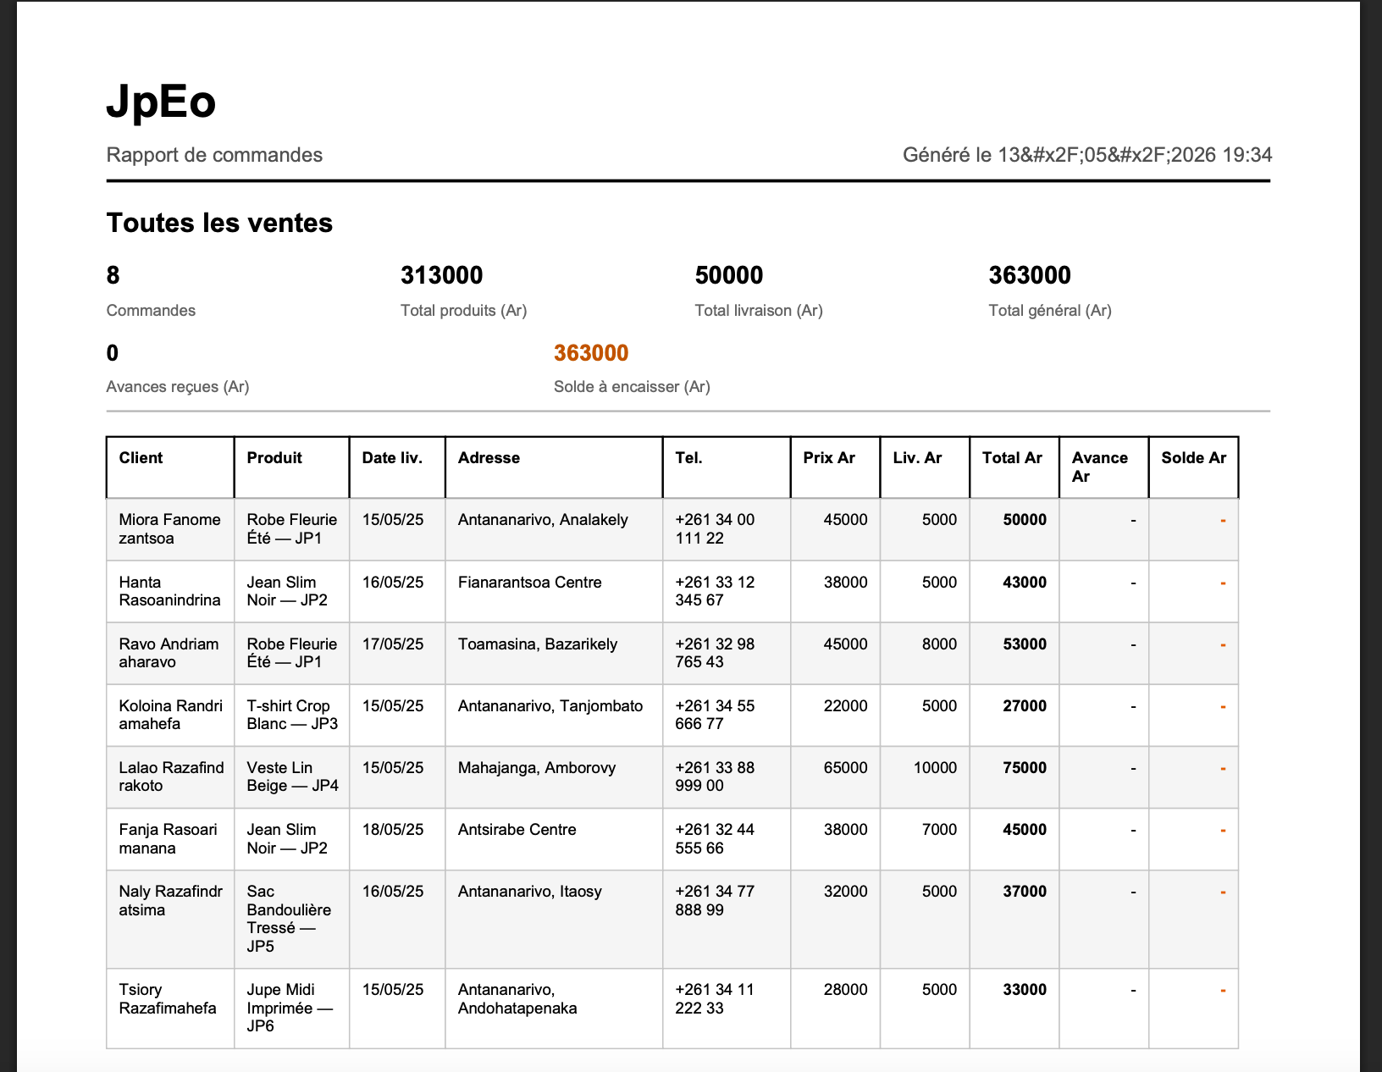
Task: Click the "Antsirabe Centre" address cell
Action: tap(554, 838)
